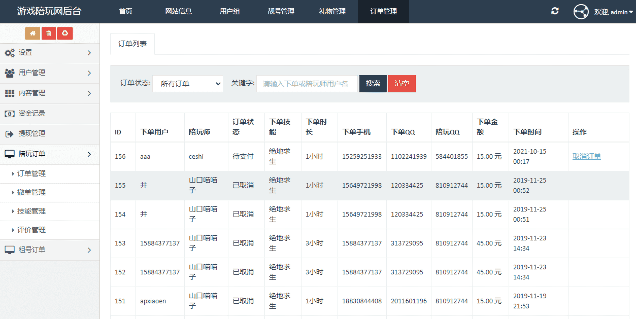Select 撤单管理 in the sidebar submenu
Viewport: 636px width, 319px height.
tap(31, 192)
